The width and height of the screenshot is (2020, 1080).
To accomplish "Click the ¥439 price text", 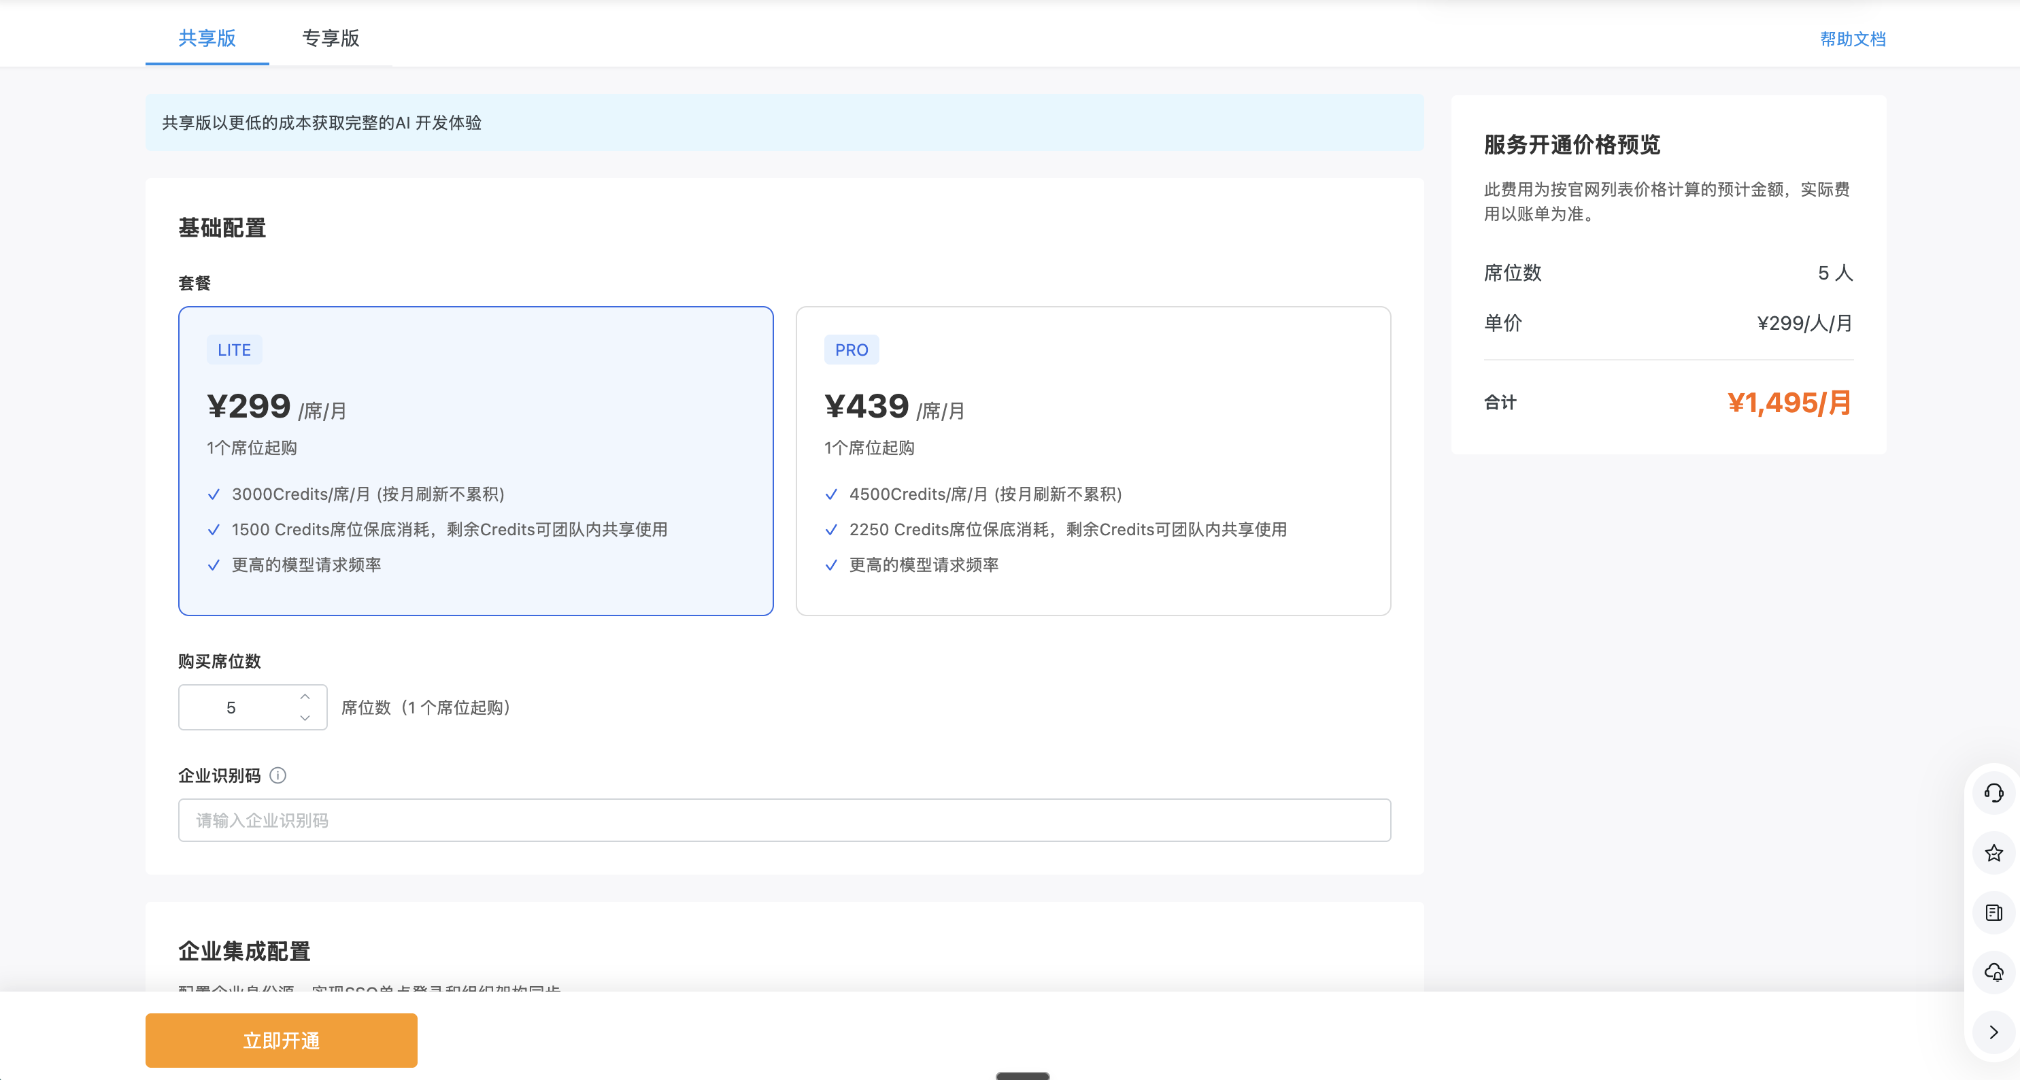I will coord(866,406).
